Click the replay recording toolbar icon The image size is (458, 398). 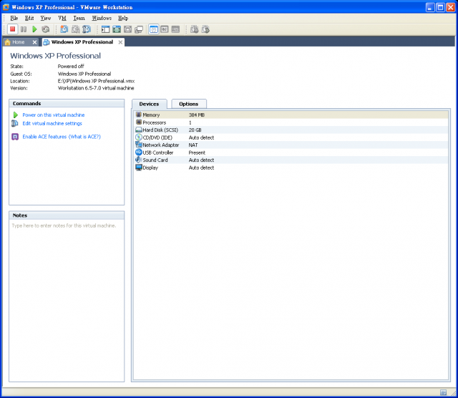205,29
